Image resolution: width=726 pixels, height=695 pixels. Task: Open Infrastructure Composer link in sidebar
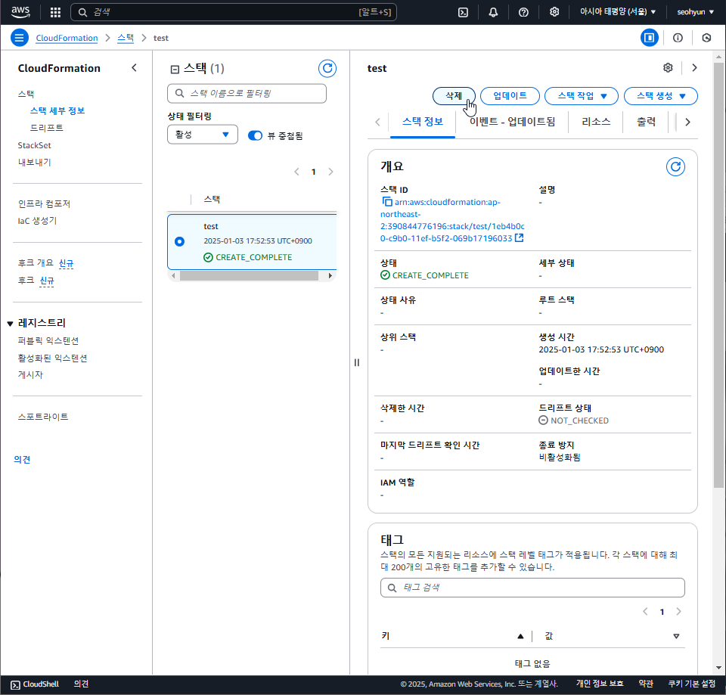(x=44, y=203)
